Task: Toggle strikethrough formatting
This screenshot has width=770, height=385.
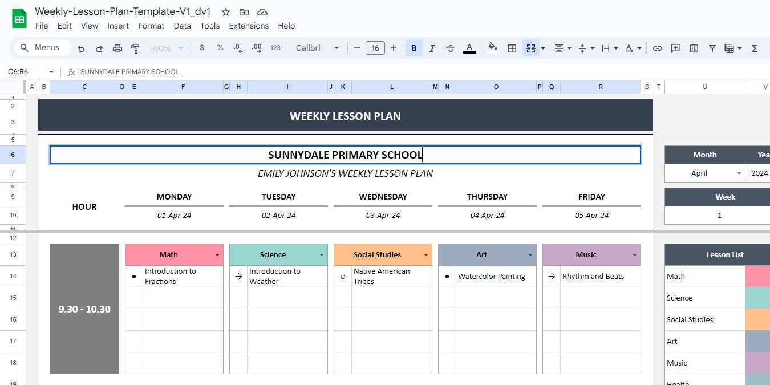Action: point(450,48)
